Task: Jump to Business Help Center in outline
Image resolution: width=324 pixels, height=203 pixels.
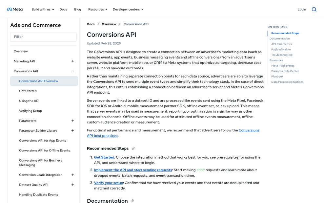Action: click(285, 71)
